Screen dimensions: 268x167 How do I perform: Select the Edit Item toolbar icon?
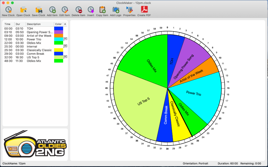65,10
